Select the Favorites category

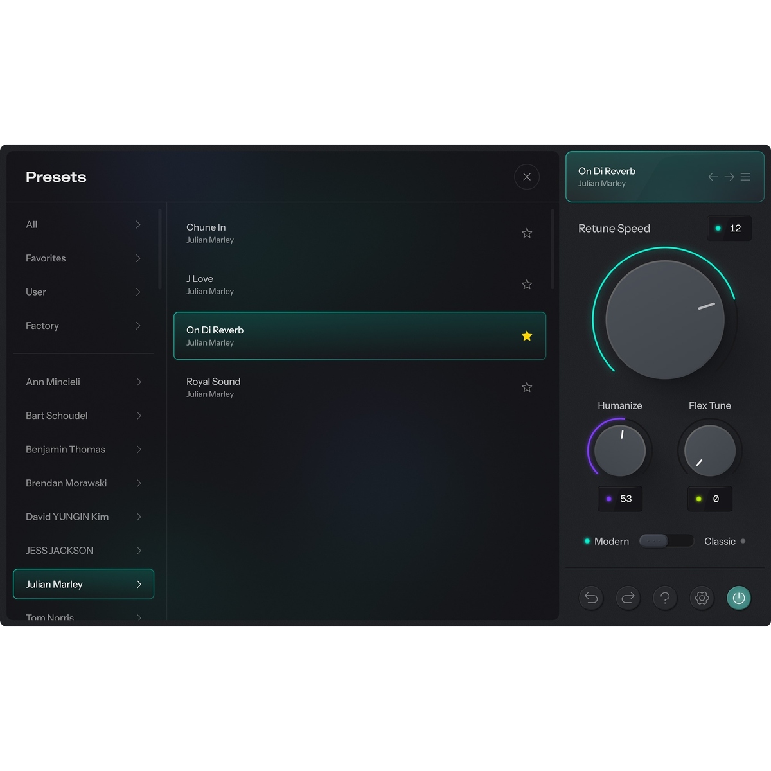(x=84, y=258)
